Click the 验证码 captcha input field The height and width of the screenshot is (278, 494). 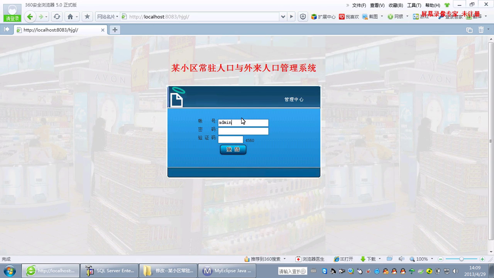click(x=230, y=139)
